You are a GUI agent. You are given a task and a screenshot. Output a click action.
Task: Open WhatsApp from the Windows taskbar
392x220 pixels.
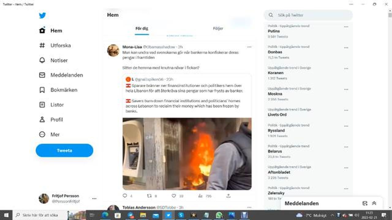[x=219, y=215]
